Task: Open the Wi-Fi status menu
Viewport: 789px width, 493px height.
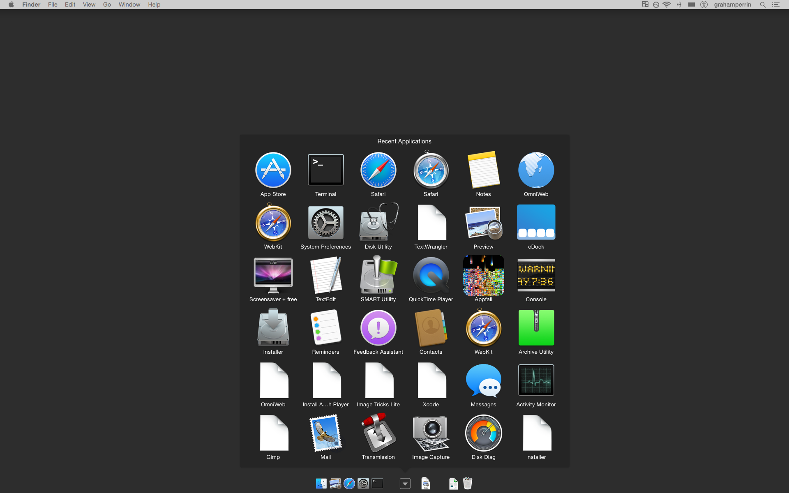Action: coord(667,5)
